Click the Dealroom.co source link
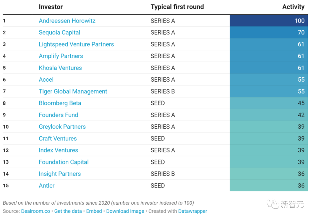This screenshot has width=314, height=218. (x=36, y=211)
